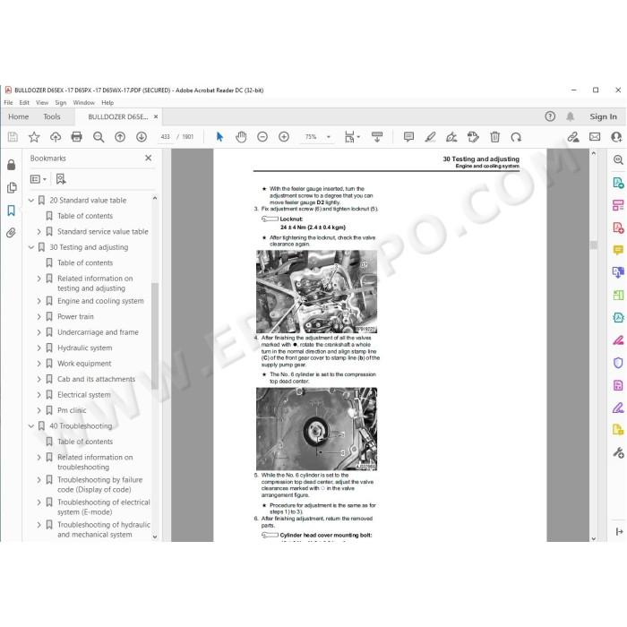Click the document vertical scrollbar thumb
The height and width of the screenshot is (627, 627).
pos(593,245)
